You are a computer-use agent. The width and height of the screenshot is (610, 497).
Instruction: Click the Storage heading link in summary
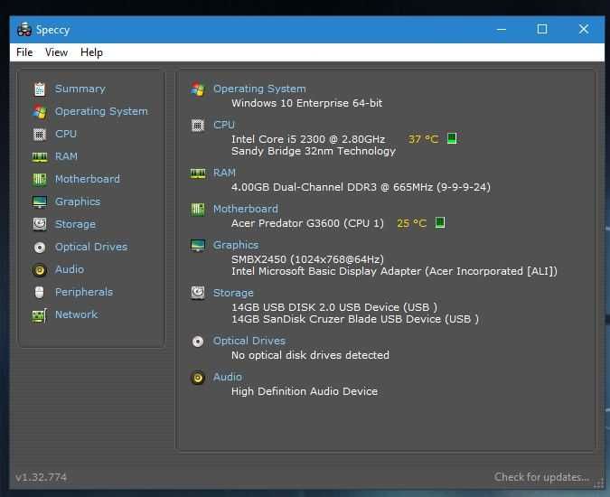(x=233, y=293)
